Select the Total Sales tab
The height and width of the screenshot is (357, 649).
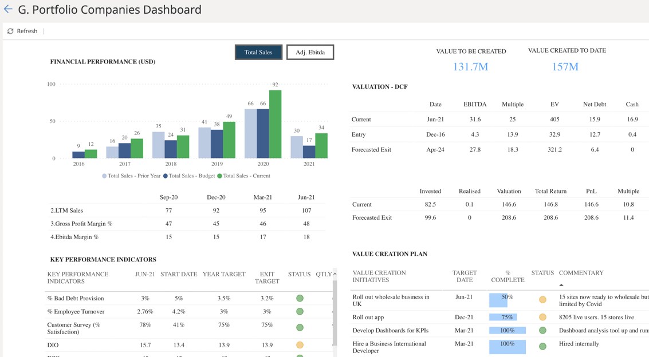tap(258, 51)
